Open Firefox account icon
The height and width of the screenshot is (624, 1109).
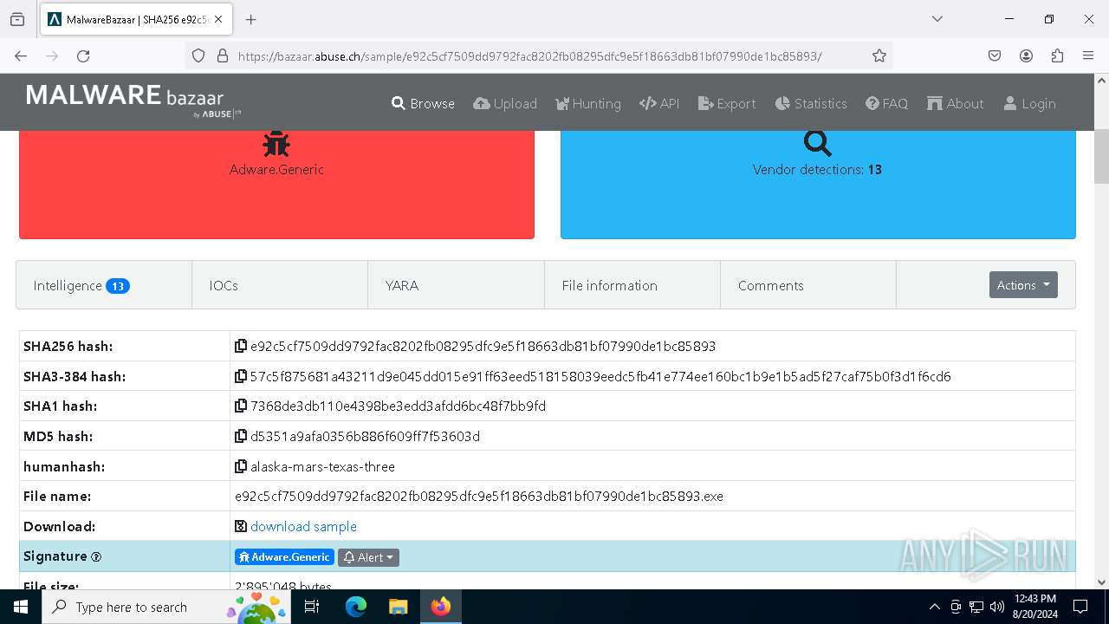click(x=1026, y=55)
